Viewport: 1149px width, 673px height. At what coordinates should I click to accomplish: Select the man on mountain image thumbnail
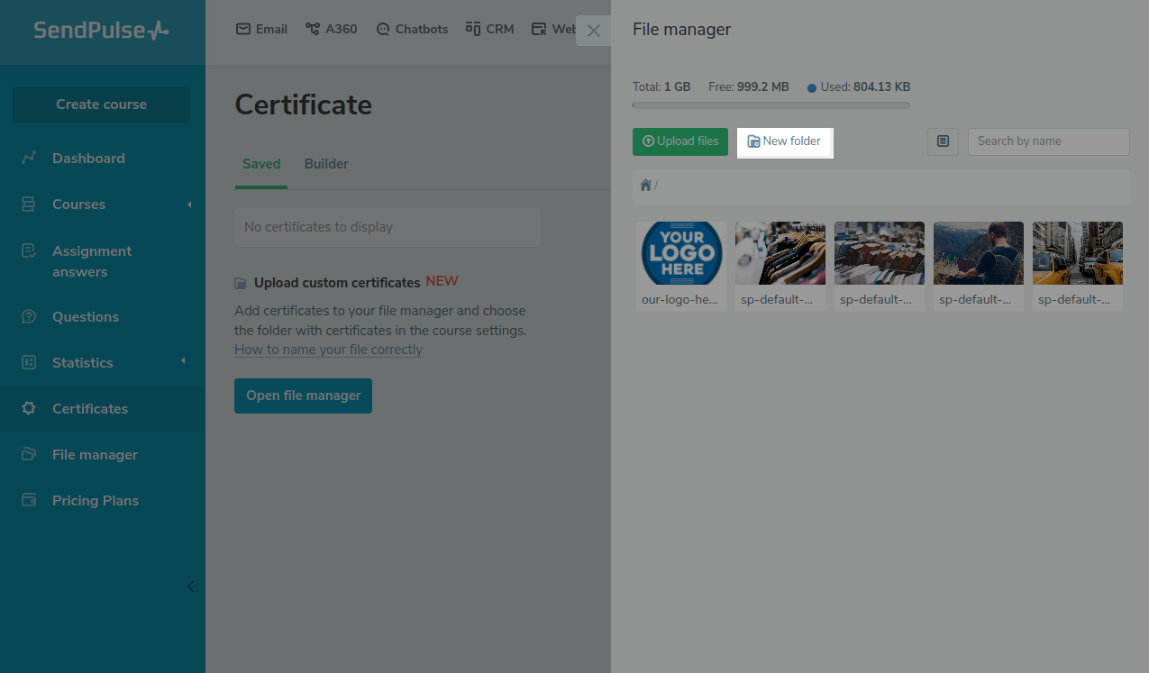[979, 254]
